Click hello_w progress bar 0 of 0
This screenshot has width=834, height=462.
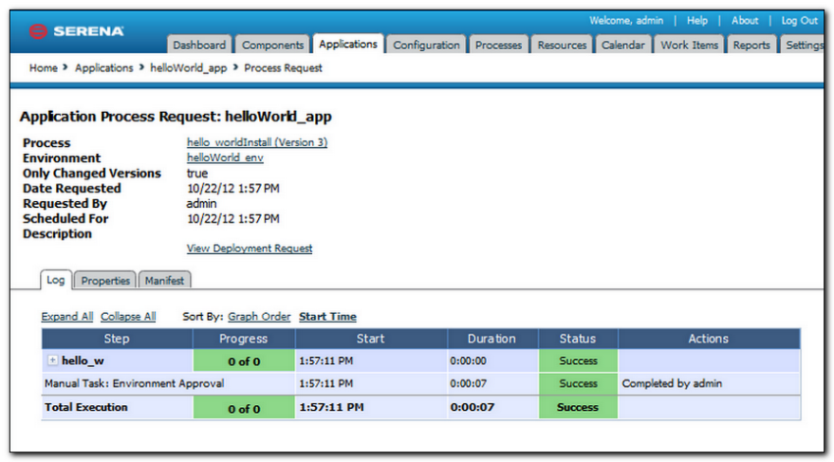tap(244, 361)
